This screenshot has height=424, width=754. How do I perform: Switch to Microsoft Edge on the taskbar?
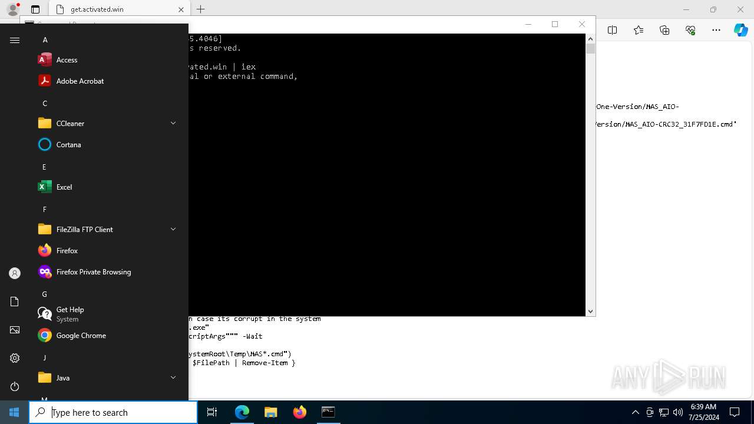(x=242, y=412)
